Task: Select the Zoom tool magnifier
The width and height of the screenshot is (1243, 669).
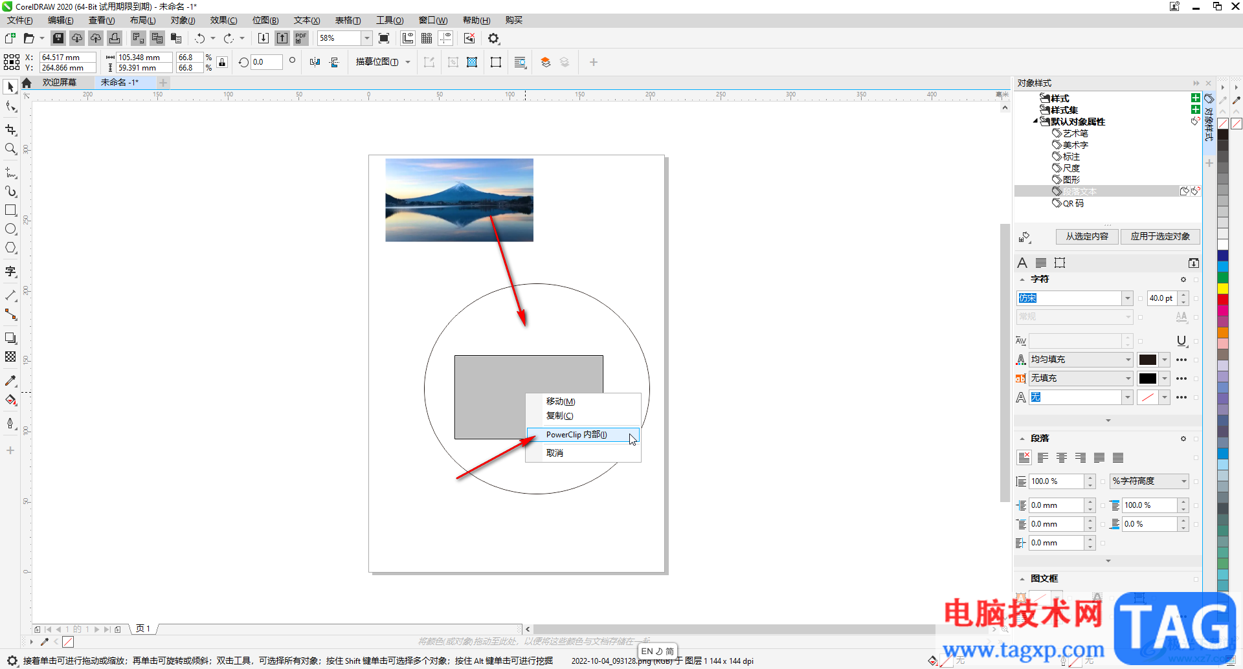Action: 10,149
